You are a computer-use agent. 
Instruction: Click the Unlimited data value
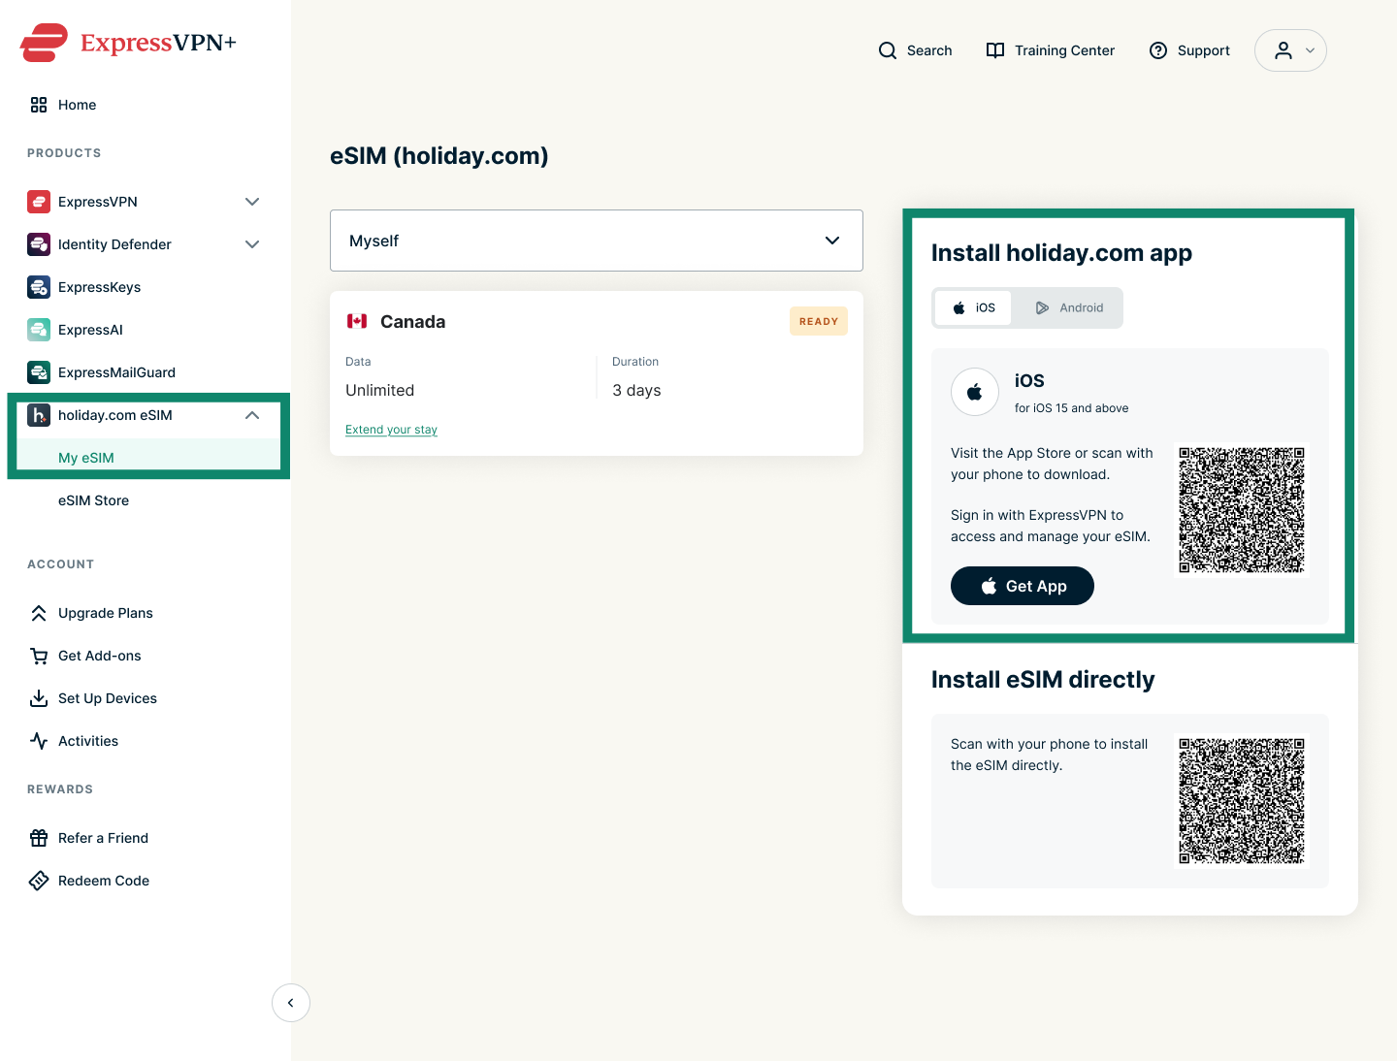coord(379,390)
